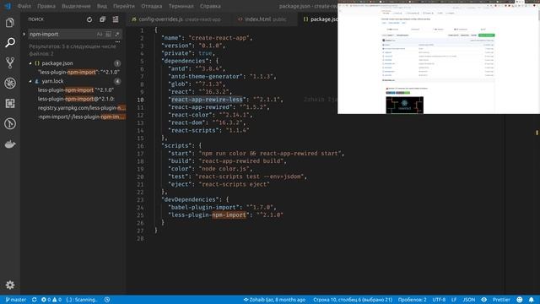Open the Search view in activity bar
This screenshot has height=304, width=540.
[x=10, y=42]
